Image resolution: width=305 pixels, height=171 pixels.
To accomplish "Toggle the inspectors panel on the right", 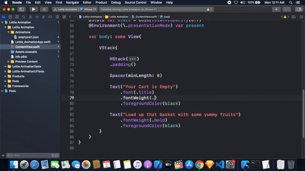I will pos(299,9).
